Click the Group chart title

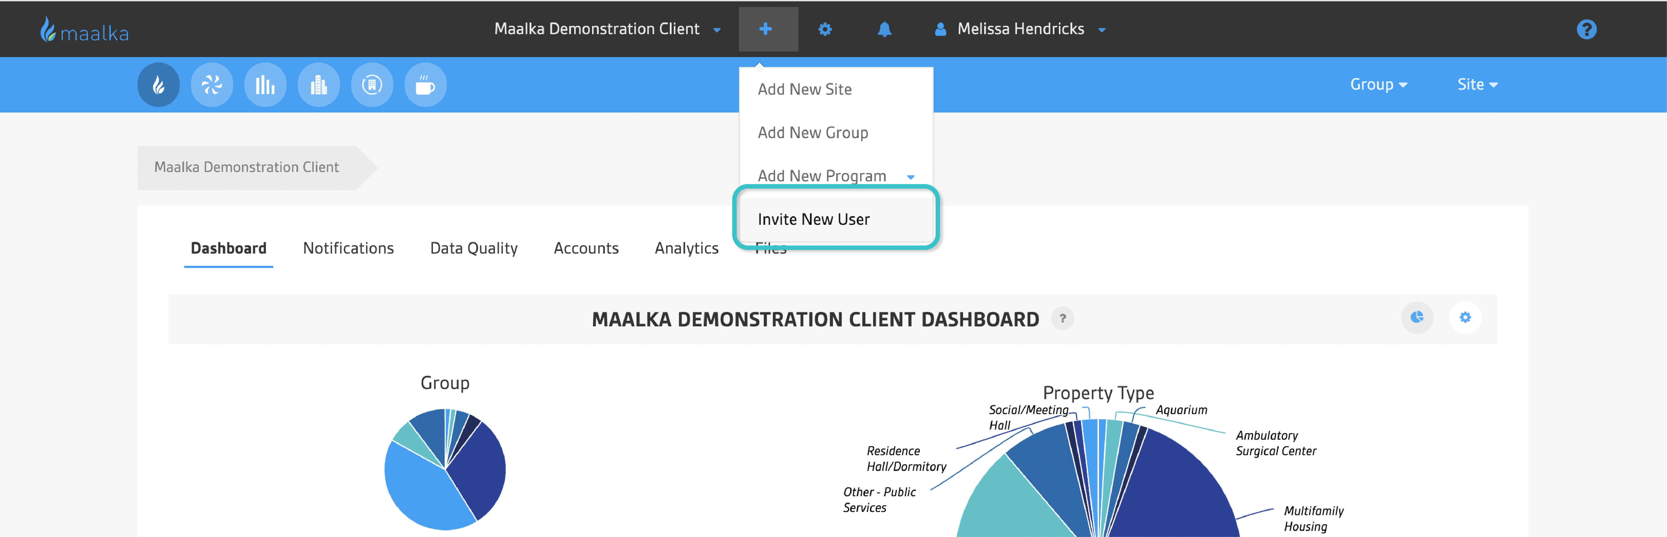click(445, 383)
